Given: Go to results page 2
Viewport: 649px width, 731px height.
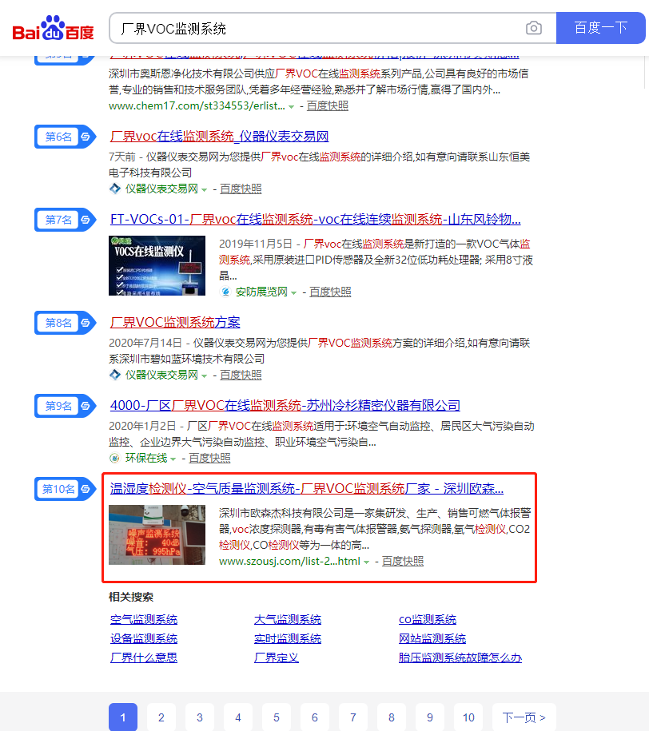Looking at the screenshot, I should coord(161,717).
